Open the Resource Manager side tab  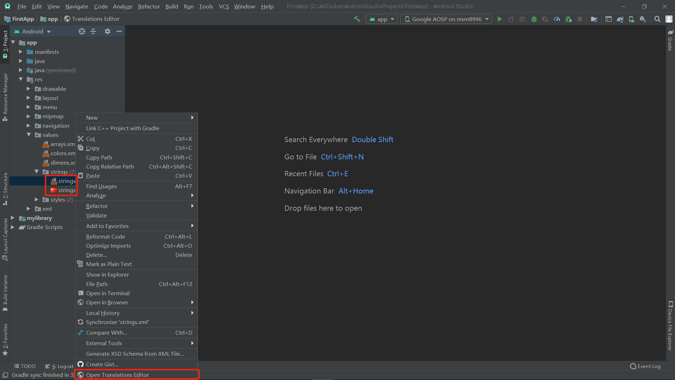pos(5,97)
